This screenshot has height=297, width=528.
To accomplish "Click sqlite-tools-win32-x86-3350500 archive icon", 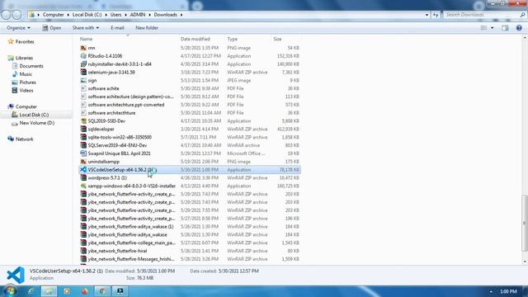I will [83, 137].
